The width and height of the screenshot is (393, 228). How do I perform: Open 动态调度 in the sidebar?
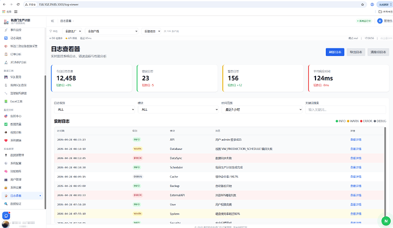(16, 38)
